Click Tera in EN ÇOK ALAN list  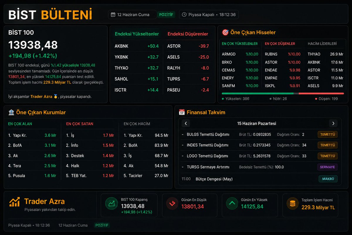(x=17, y=166)
